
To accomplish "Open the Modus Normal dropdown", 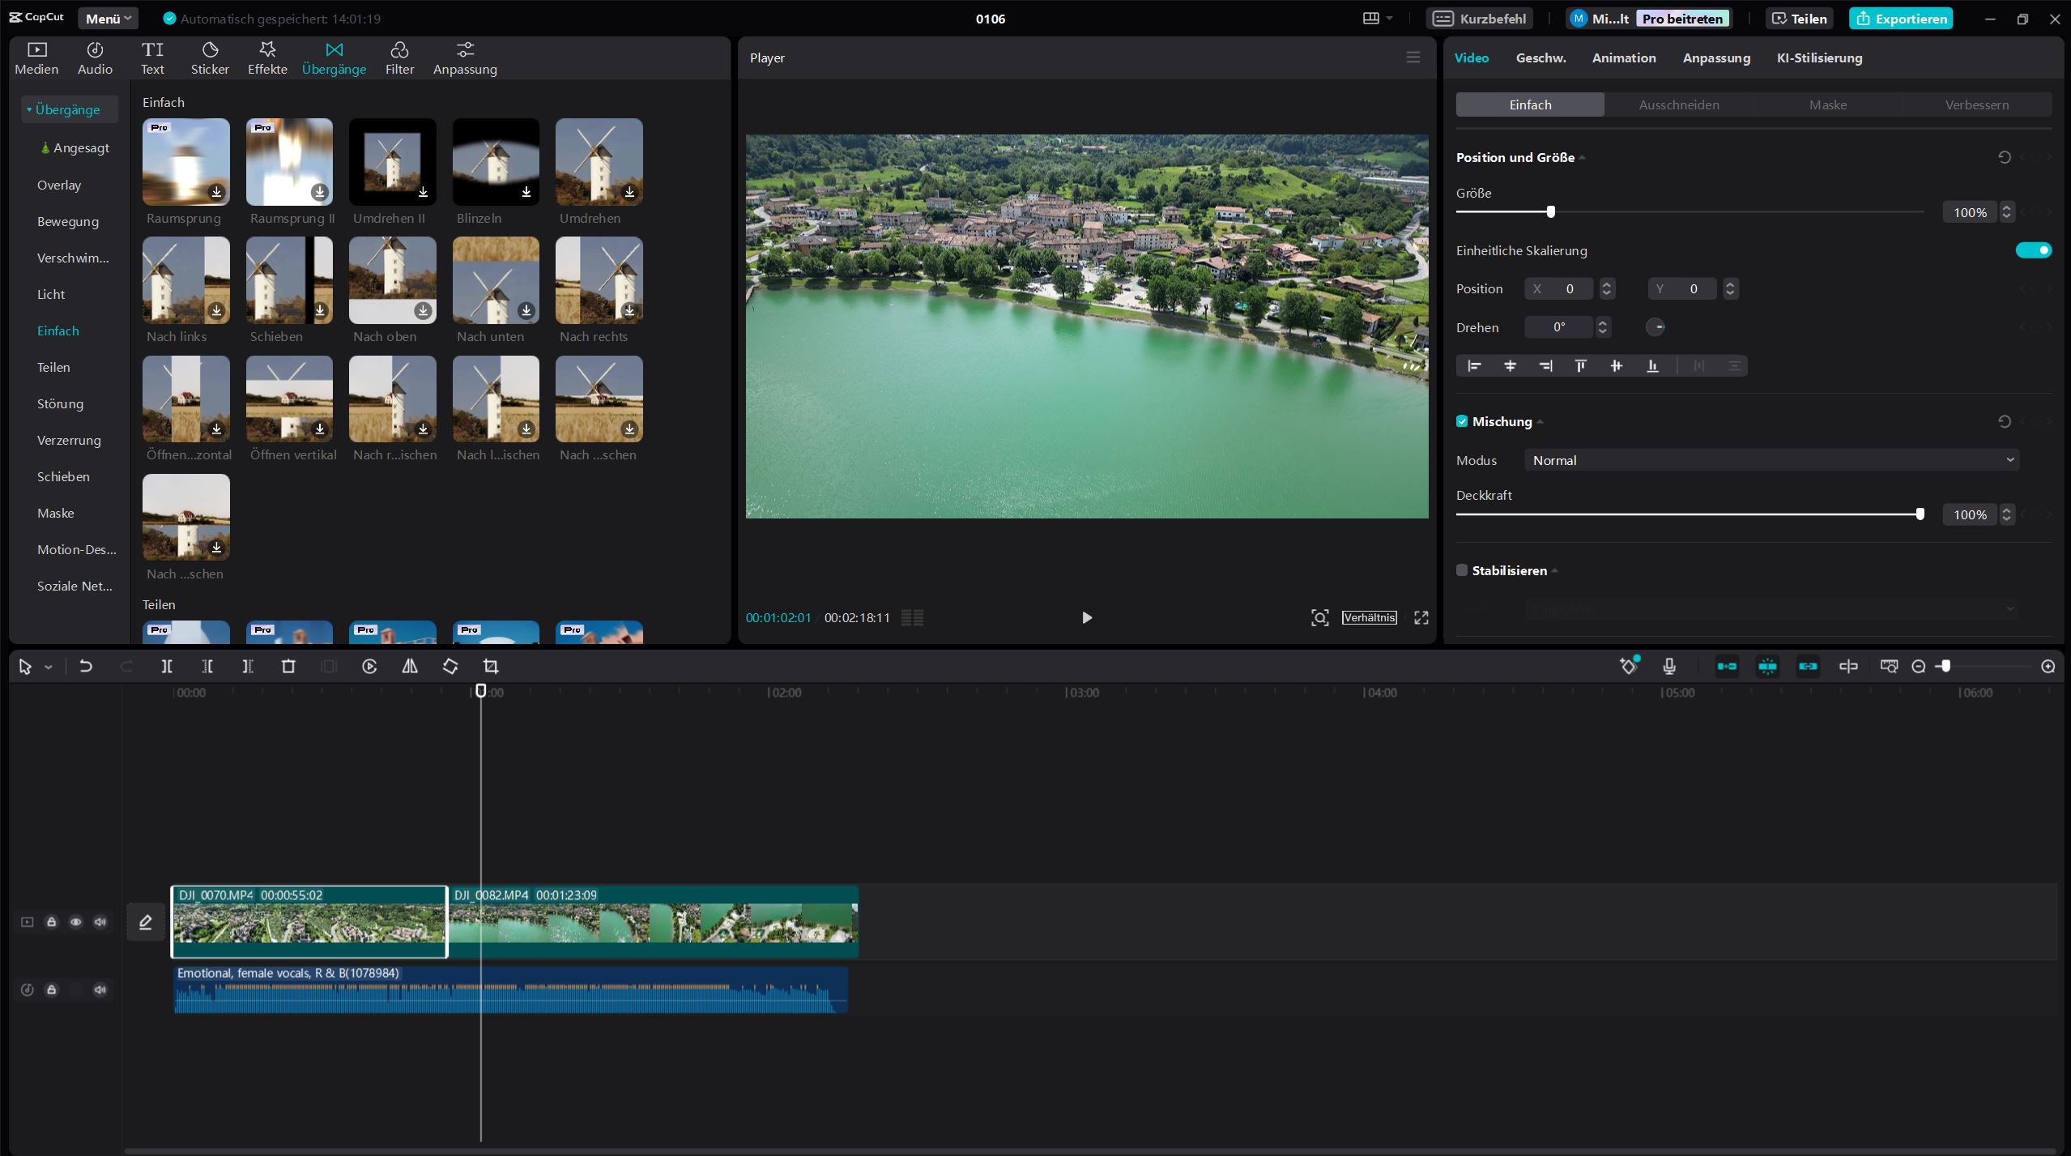I will [1771, 460].
